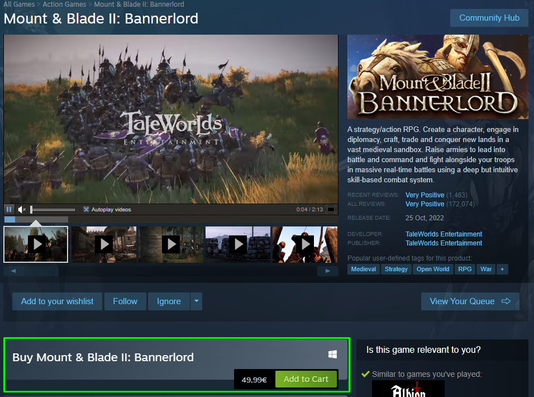Open the Ignore options dropdown arrow
Screen dimensions: 534x397
[197, 301]
